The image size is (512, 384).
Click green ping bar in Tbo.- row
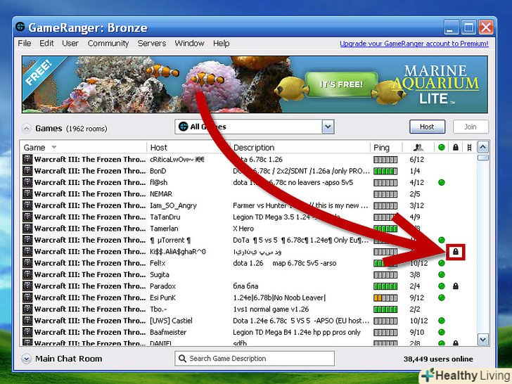coord(385,309)
